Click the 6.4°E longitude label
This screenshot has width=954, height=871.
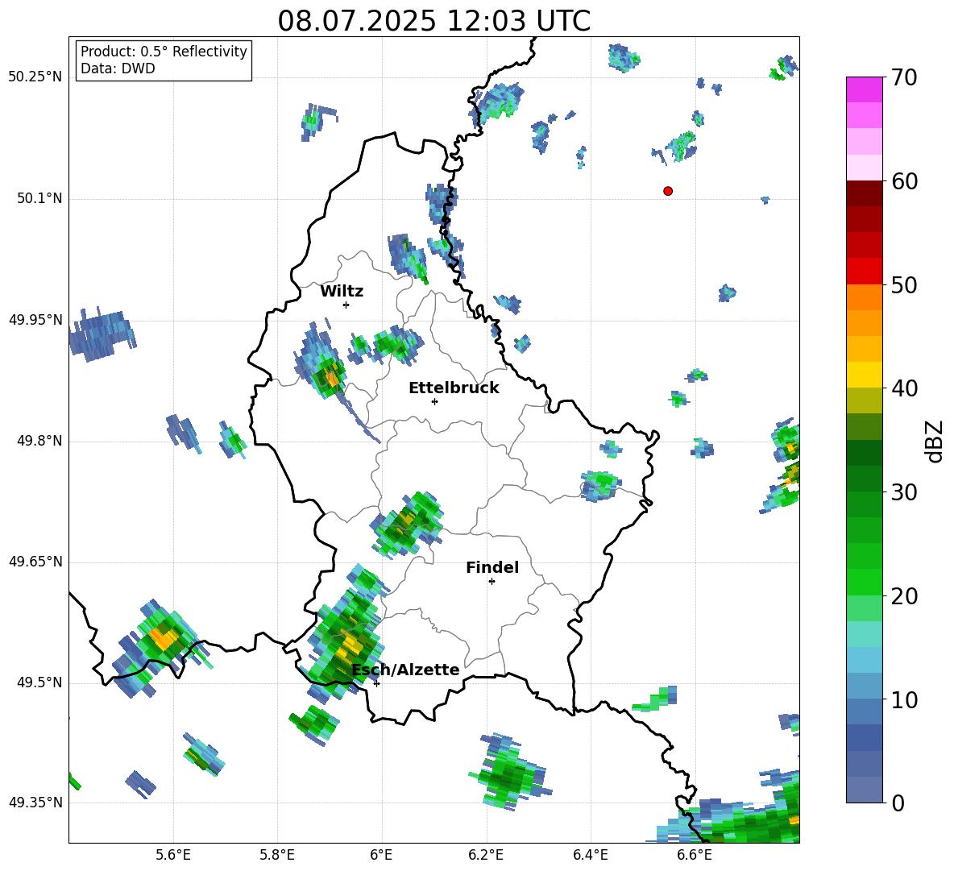tap(590, 855)
